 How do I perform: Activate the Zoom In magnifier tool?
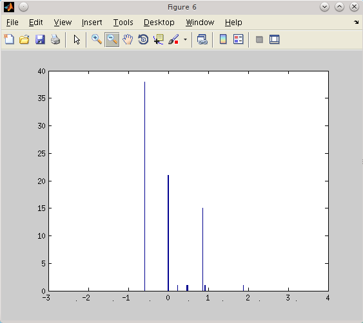click(97, 39)
